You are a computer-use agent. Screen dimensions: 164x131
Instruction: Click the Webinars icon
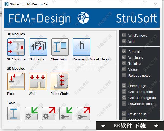(124, 57)
